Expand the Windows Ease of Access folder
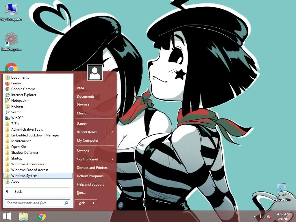 tap(38, 170)
